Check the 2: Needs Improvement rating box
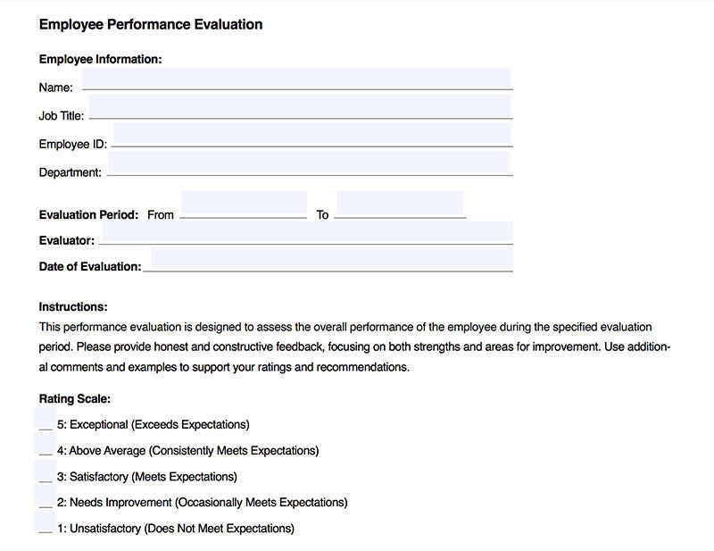The height and width of the screenshot is (551, 714). (45, 497)
